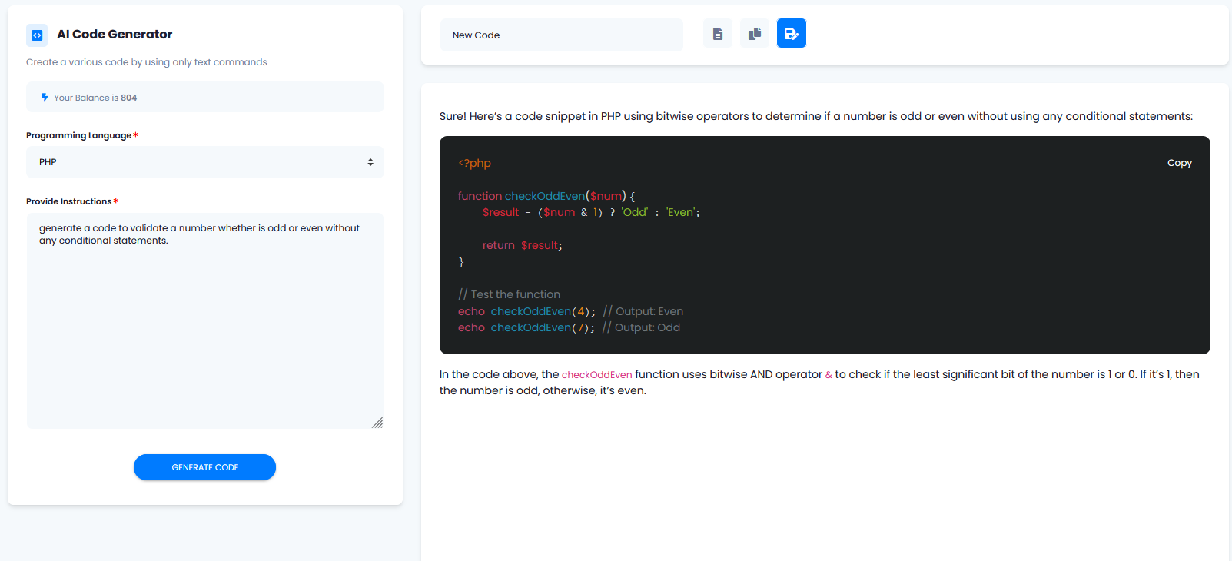Click the Provide Instructions label

pos(69,201)
